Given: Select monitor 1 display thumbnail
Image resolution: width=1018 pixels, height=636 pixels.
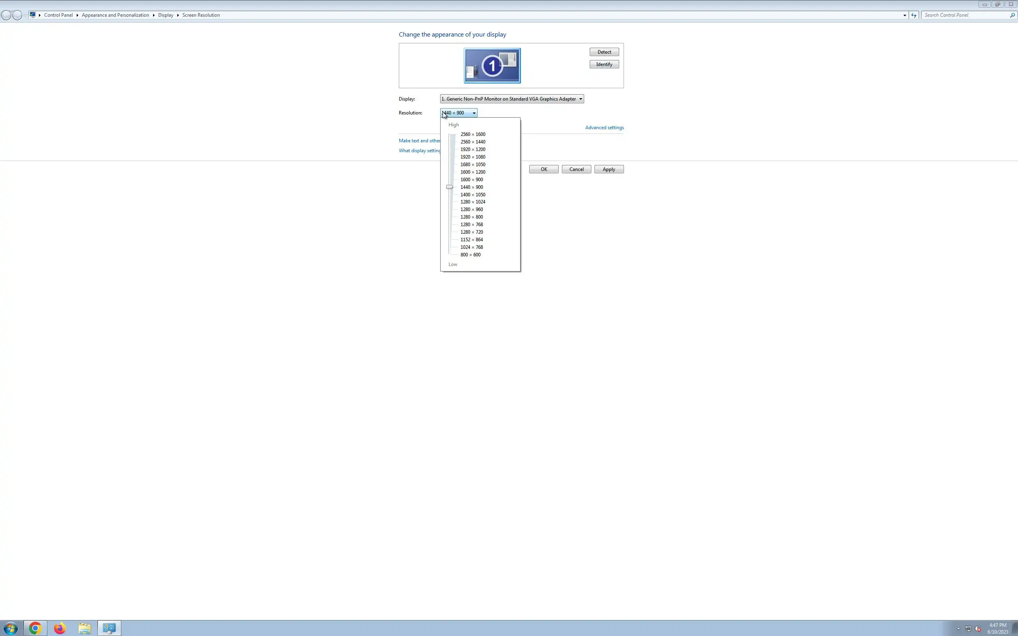Looking at the screenshot, I should click(x=492, y=66).
